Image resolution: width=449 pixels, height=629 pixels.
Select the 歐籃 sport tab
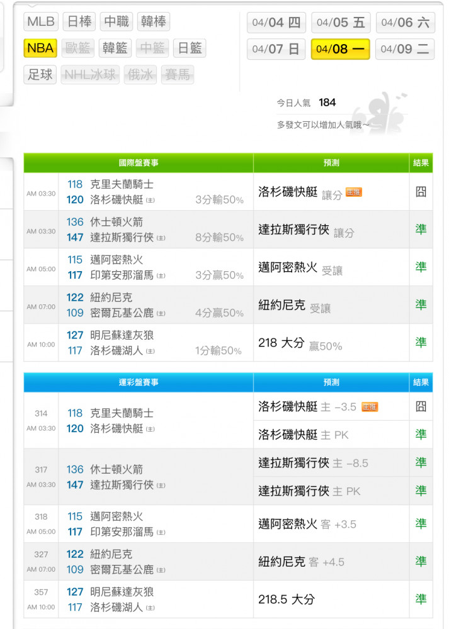[x=78, y=48]
